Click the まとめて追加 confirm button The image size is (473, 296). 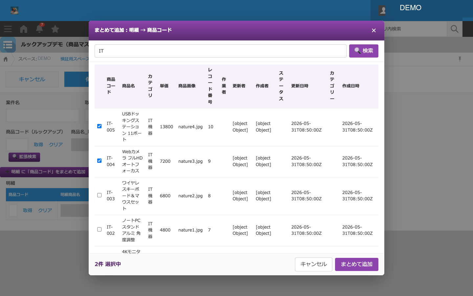[357, 264]
